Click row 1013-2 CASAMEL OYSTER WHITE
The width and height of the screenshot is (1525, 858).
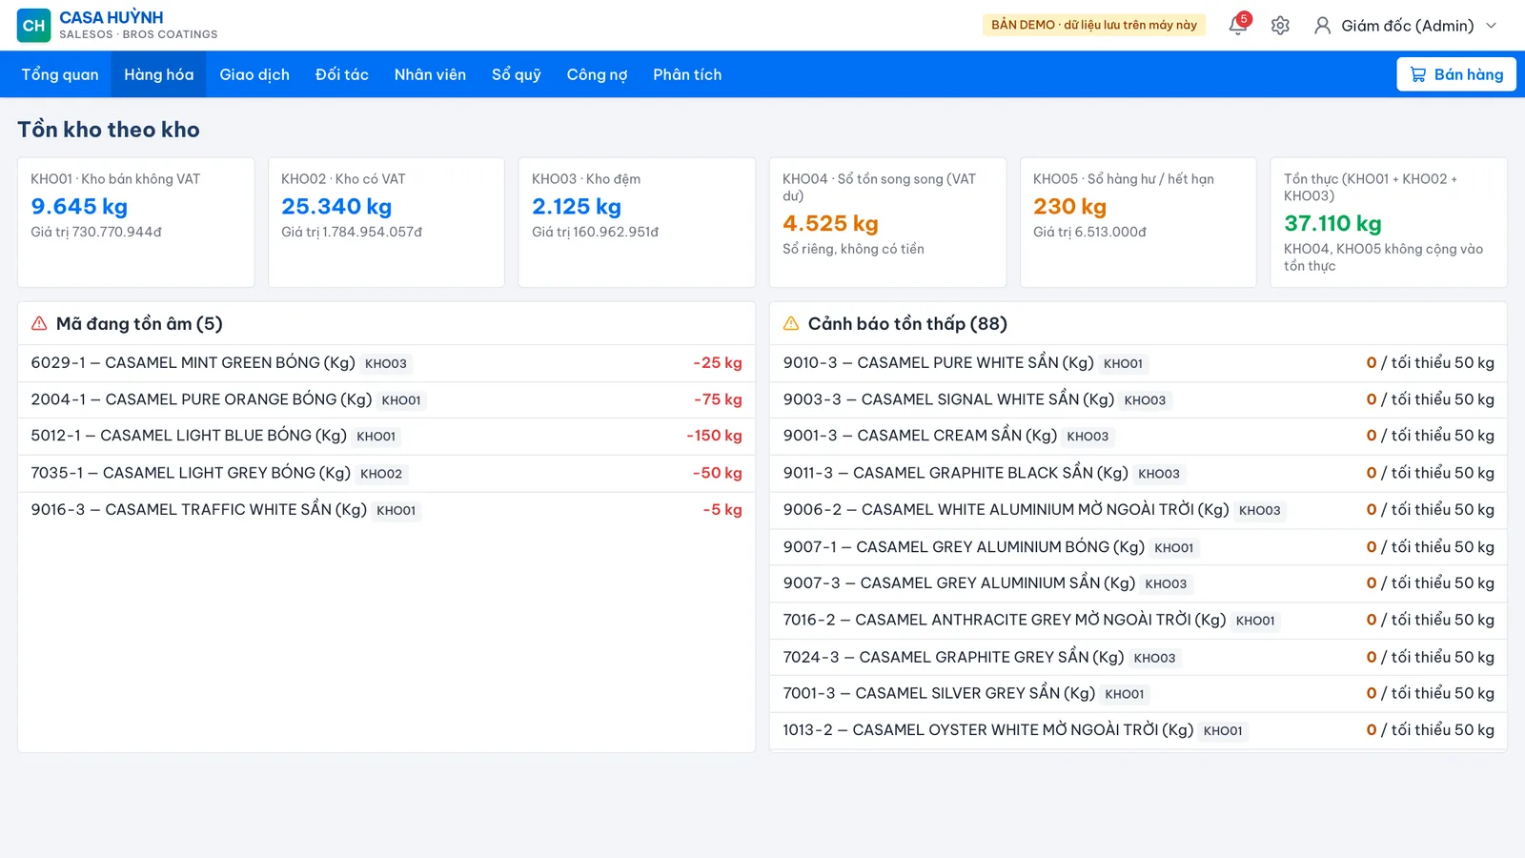point(1138,730)
